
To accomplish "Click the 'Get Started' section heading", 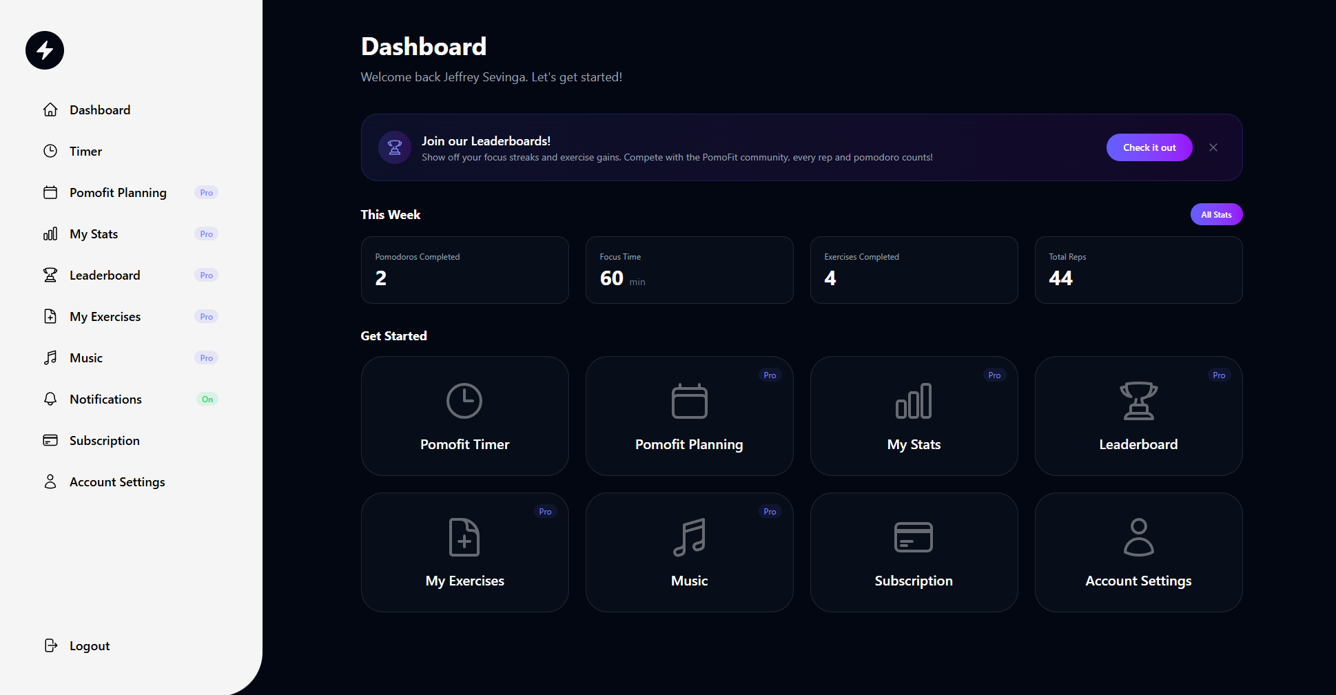I will pos(393,336).
